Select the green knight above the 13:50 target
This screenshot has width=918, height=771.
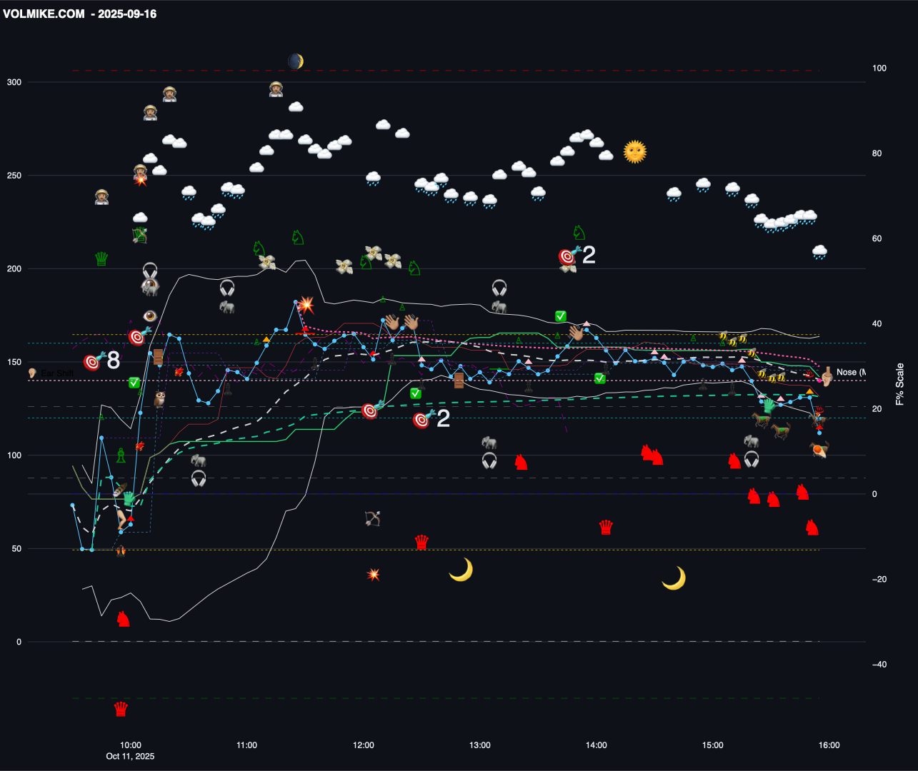(x=579, y=233)
